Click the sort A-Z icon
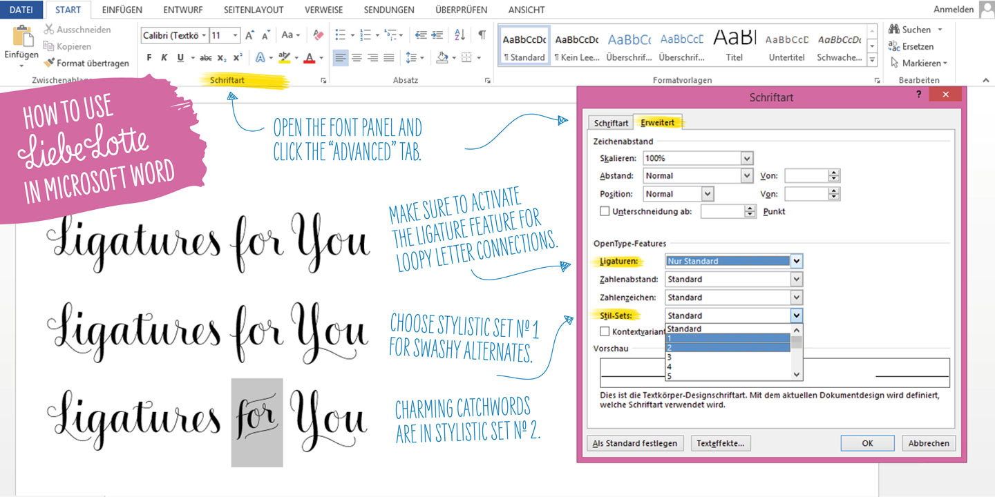 (461, 35)
